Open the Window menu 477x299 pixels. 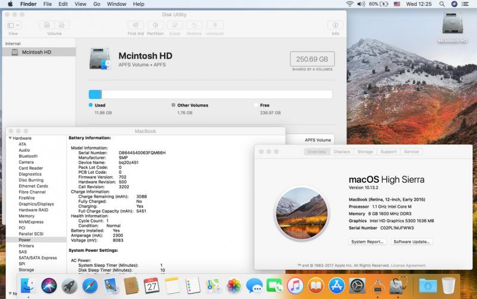116,4
